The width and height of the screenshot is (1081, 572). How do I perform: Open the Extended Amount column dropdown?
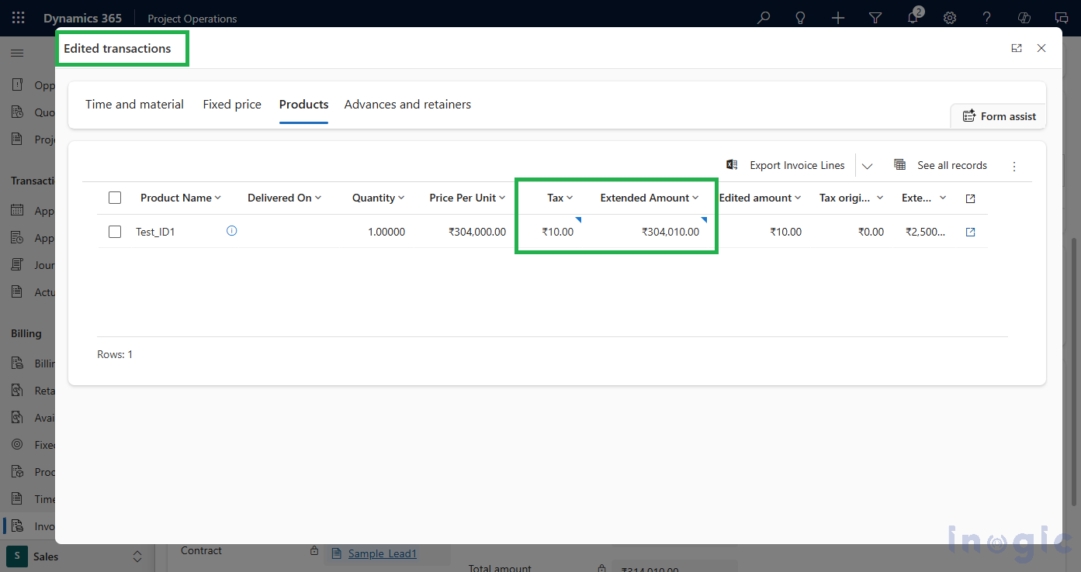pos(695,198)
